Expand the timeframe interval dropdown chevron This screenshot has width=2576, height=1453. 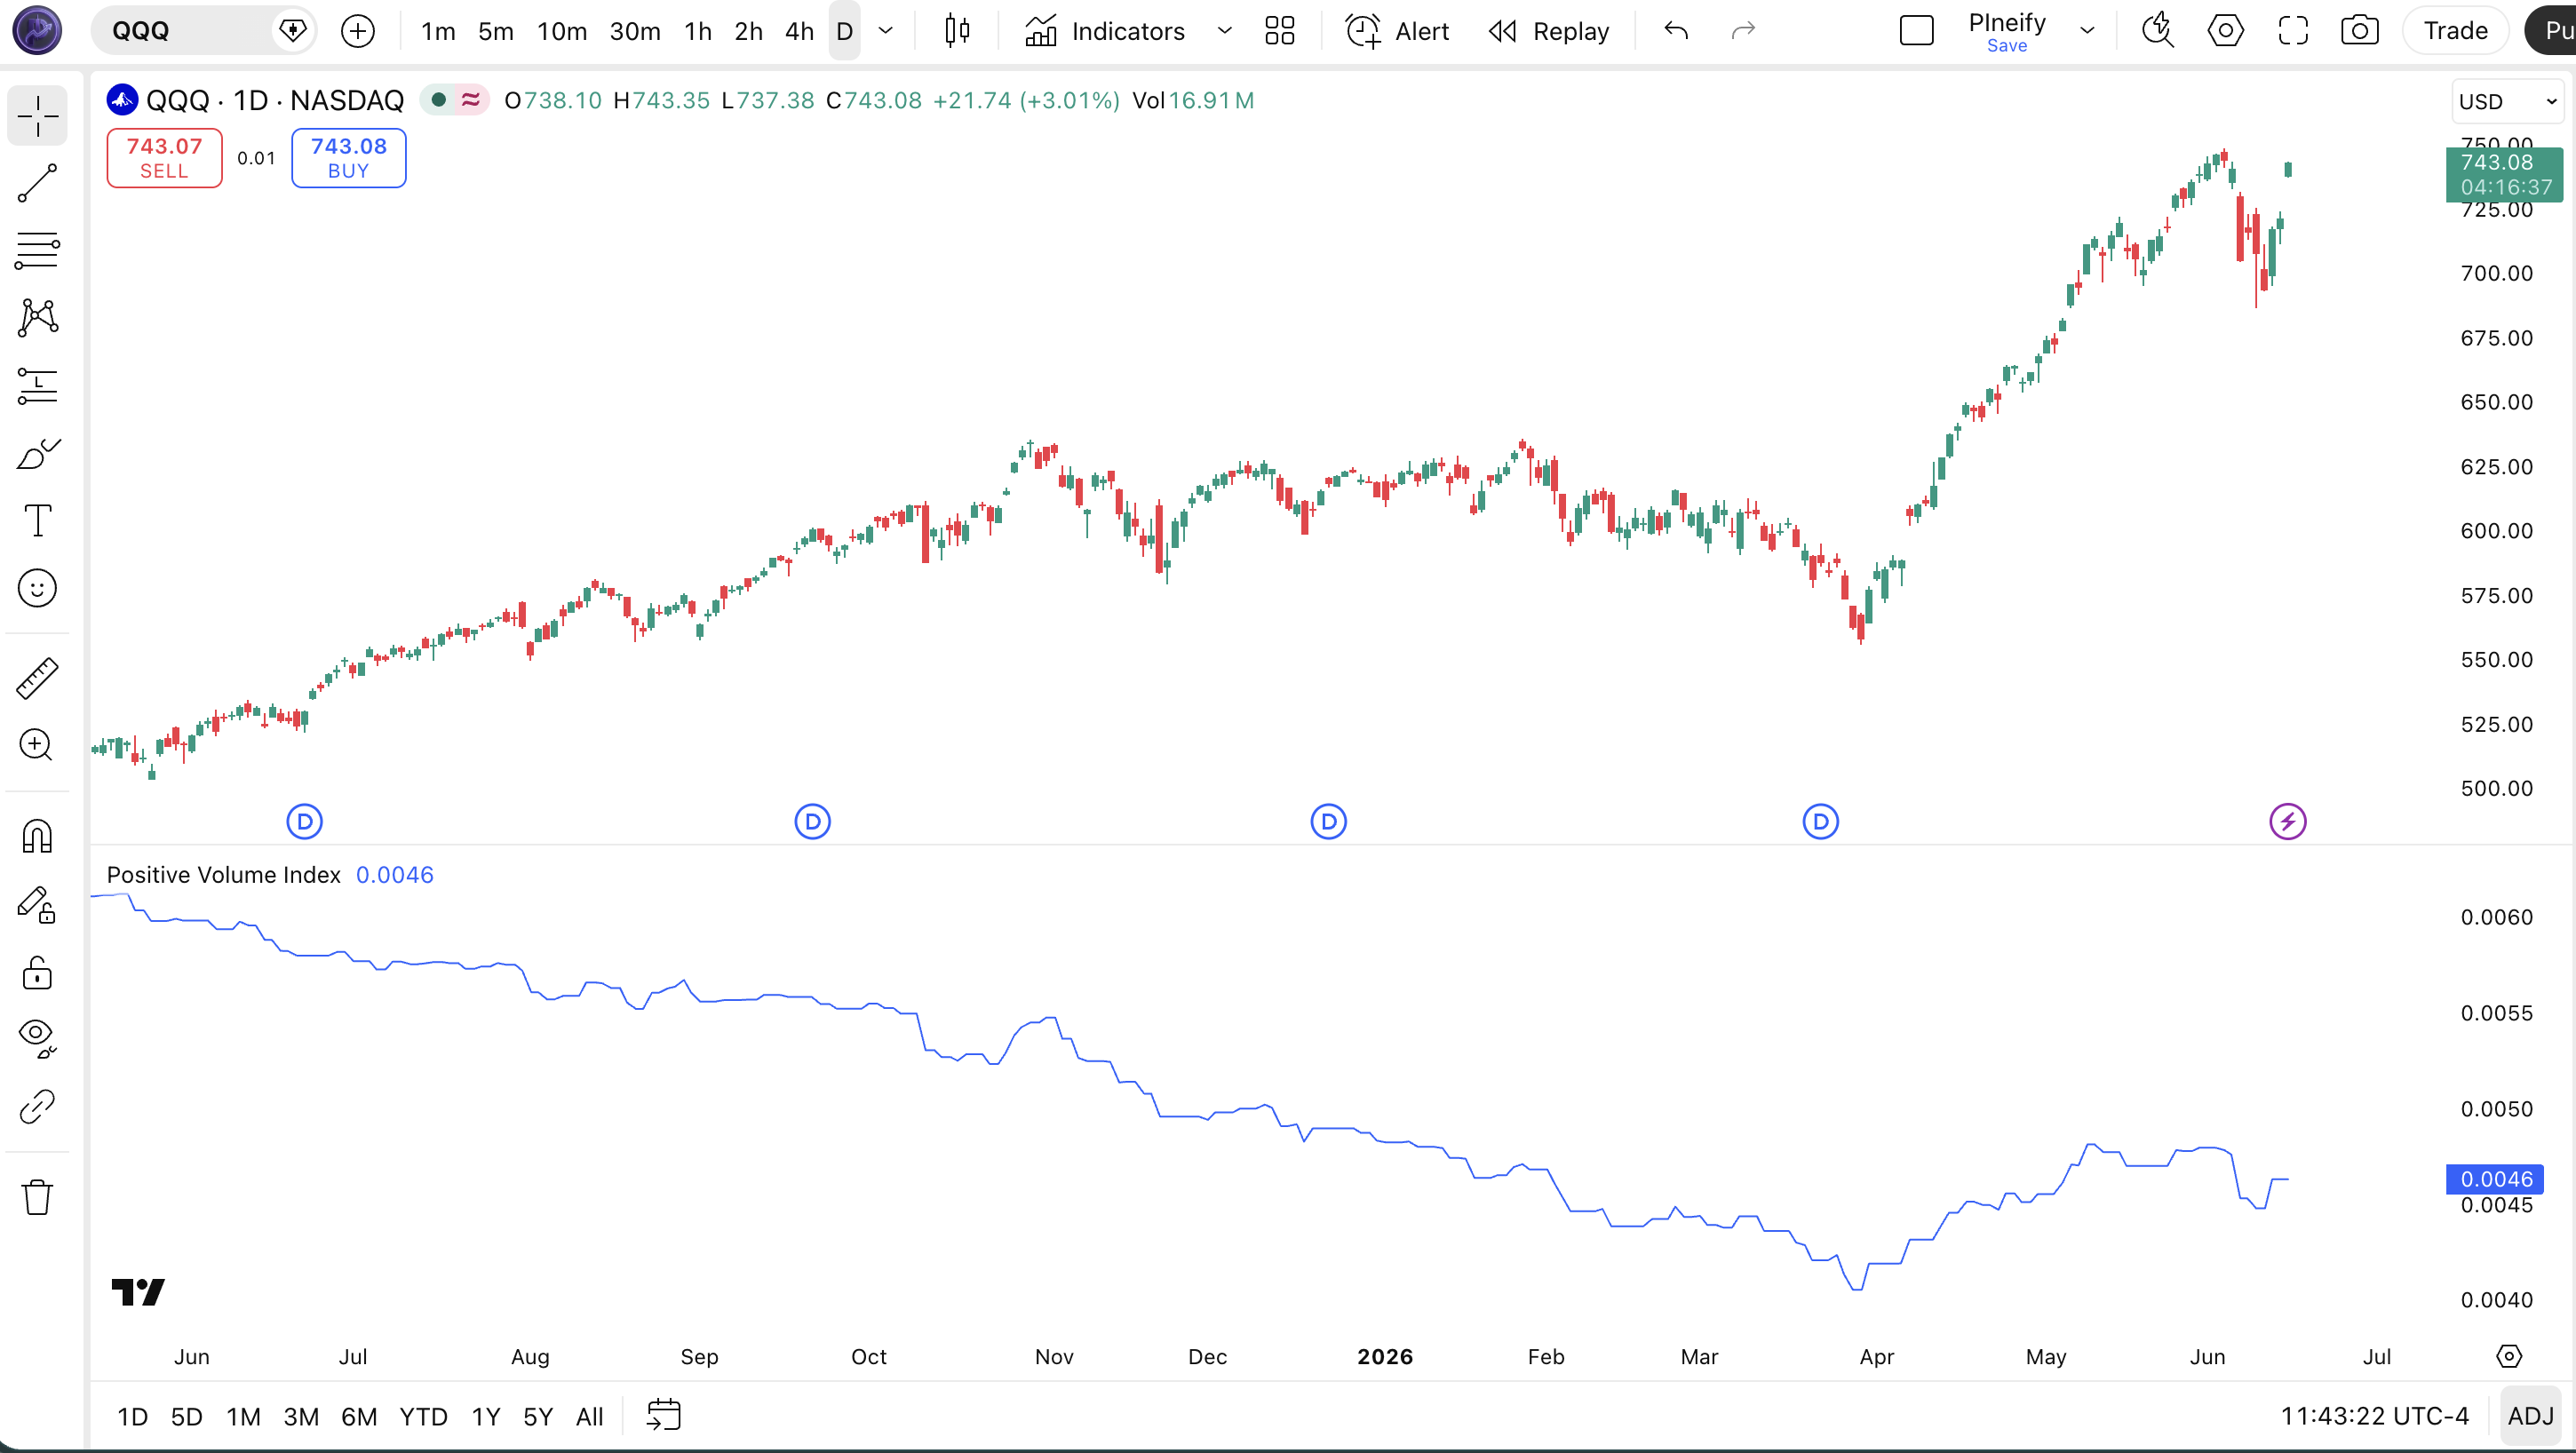click(885, 31)
